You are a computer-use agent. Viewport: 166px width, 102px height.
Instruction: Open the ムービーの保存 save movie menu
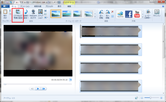pyautogui.click(x=148, y=14)
